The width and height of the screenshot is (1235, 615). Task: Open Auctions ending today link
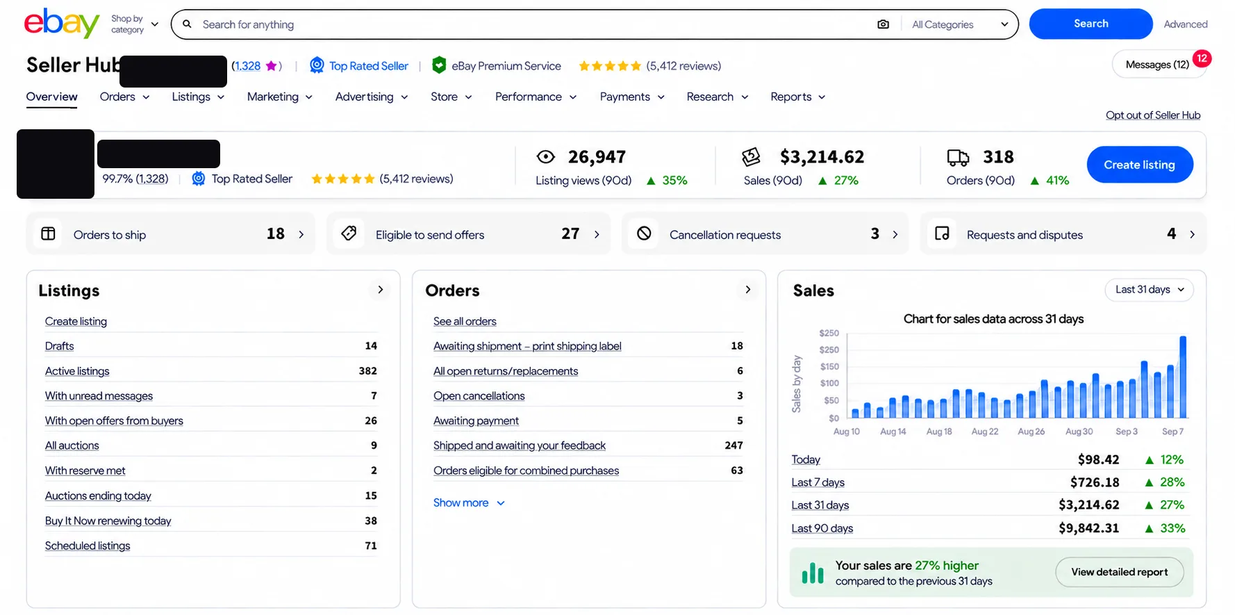click(98, 495)
